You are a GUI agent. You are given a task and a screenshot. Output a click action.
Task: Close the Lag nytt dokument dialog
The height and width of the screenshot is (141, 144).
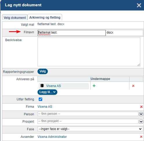pos(139,5)
